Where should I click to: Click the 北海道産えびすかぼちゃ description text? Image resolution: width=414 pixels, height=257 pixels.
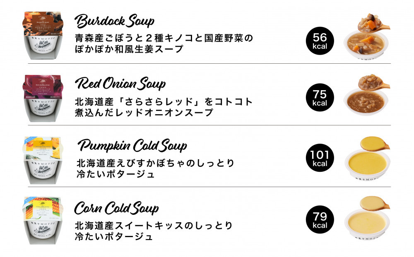[x=156, y=168]
